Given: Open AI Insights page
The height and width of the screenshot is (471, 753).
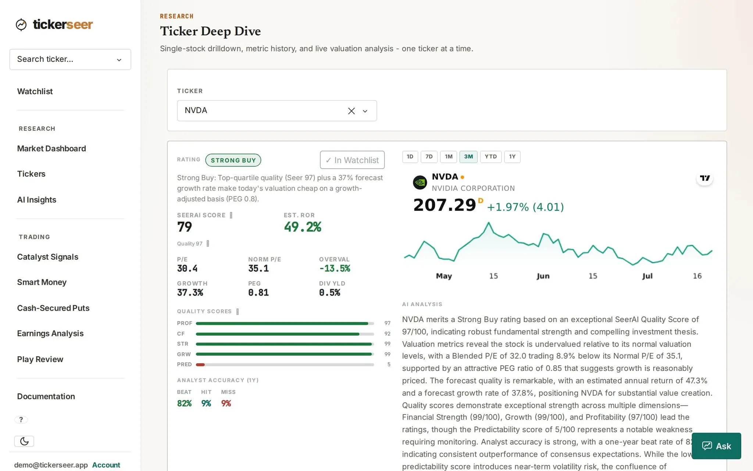Looking at the screenshot, I should 37,200.
